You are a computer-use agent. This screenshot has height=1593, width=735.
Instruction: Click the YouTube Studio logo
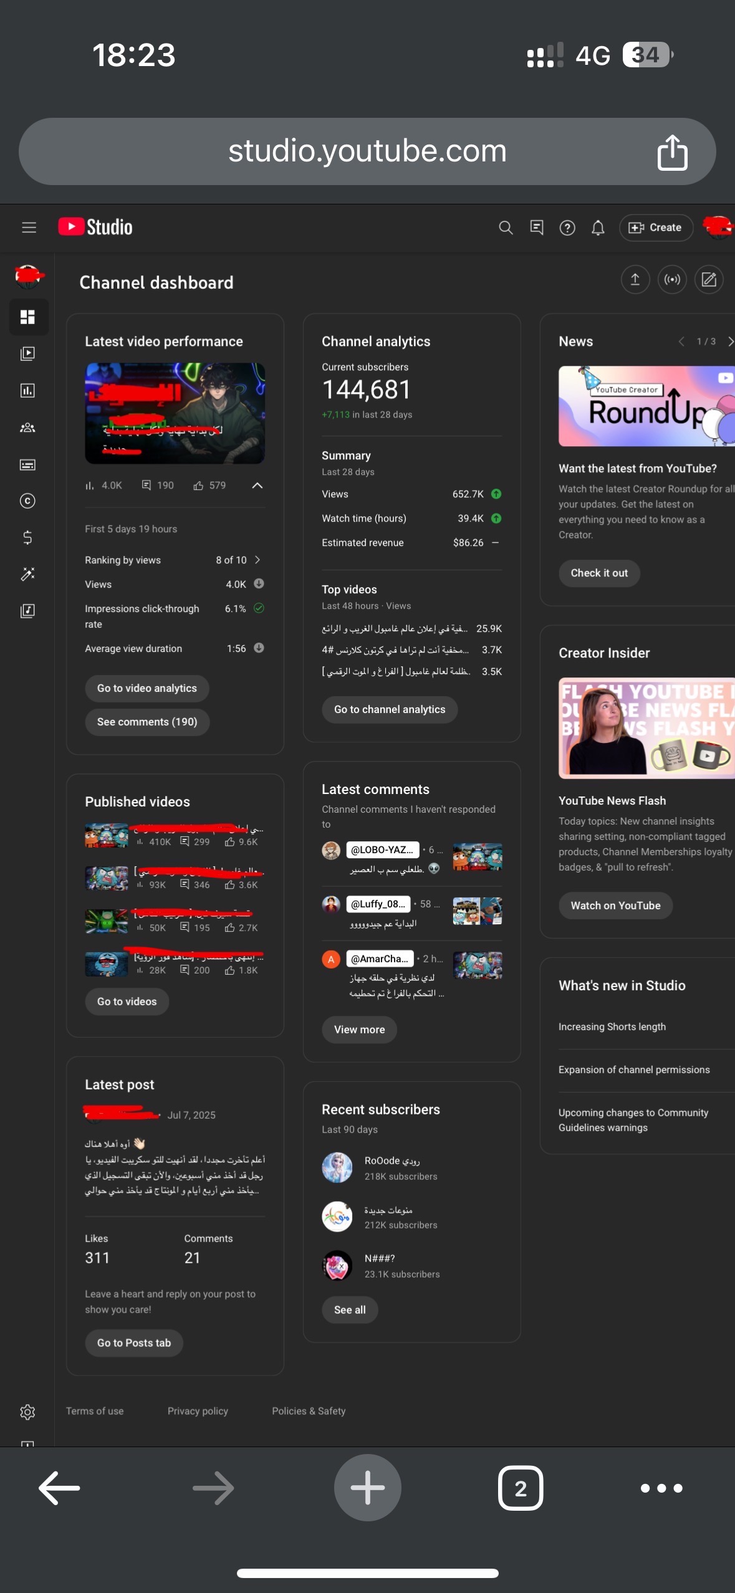[95, 227]
